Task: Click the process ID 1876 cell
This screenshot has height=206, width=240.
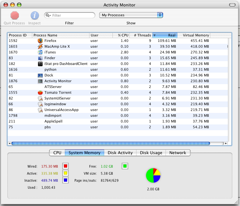Action: tap(13, 81)
